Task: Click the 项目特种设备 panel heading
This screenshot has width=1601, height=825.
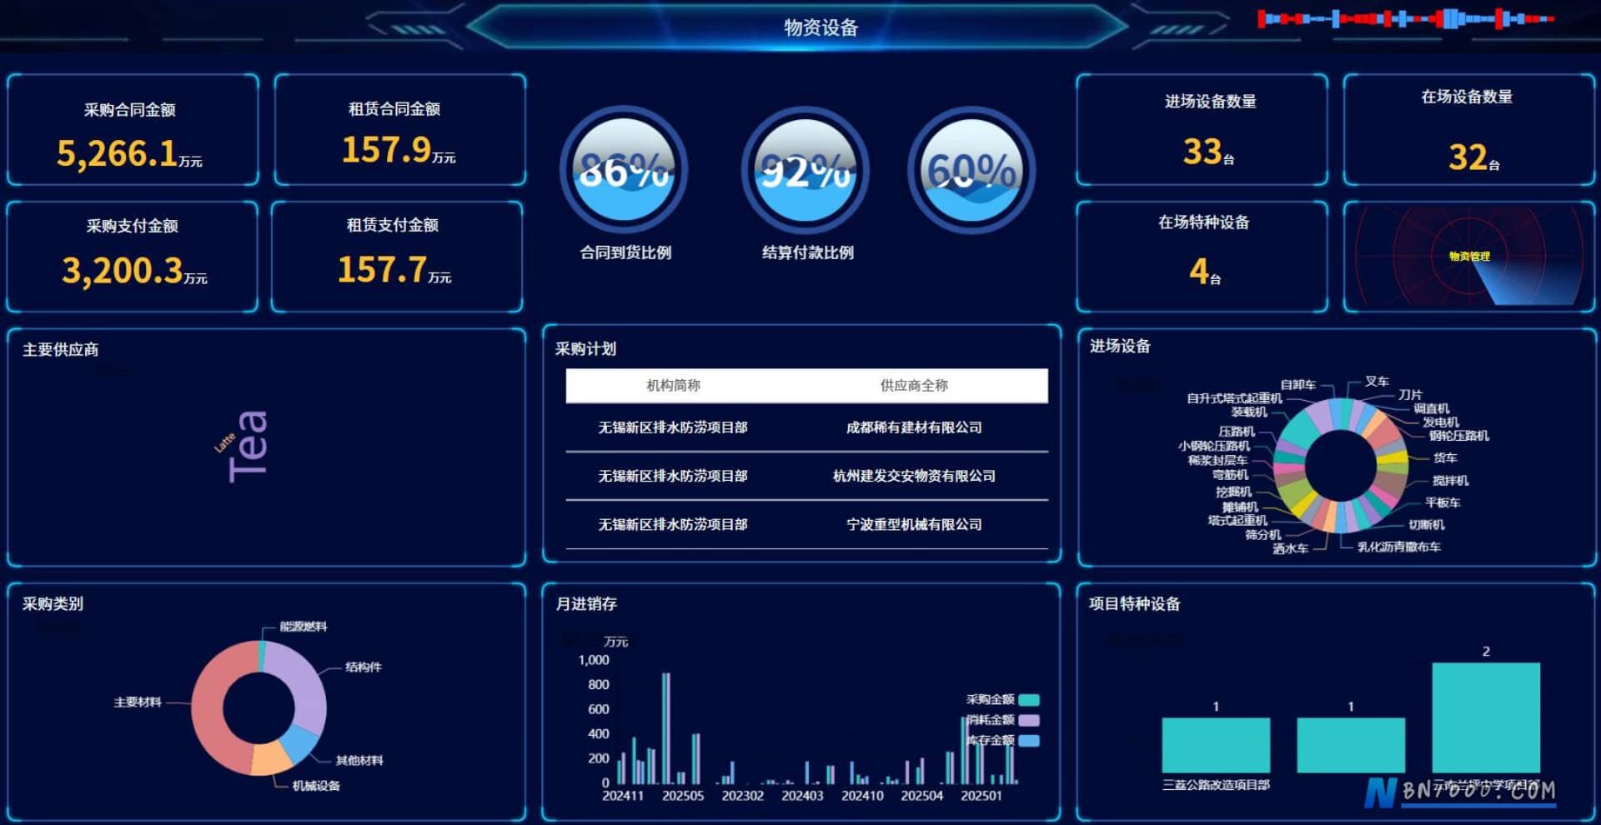Action: point(1135,604)
